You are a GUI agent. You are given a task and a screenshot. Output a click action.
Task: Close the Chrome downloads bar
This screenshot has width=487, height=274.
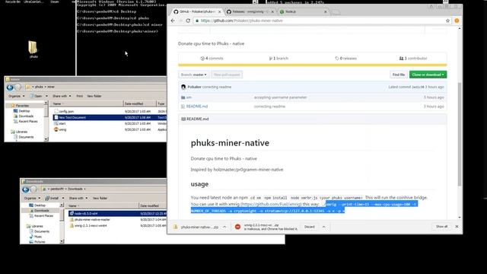[x=457, y=227]
